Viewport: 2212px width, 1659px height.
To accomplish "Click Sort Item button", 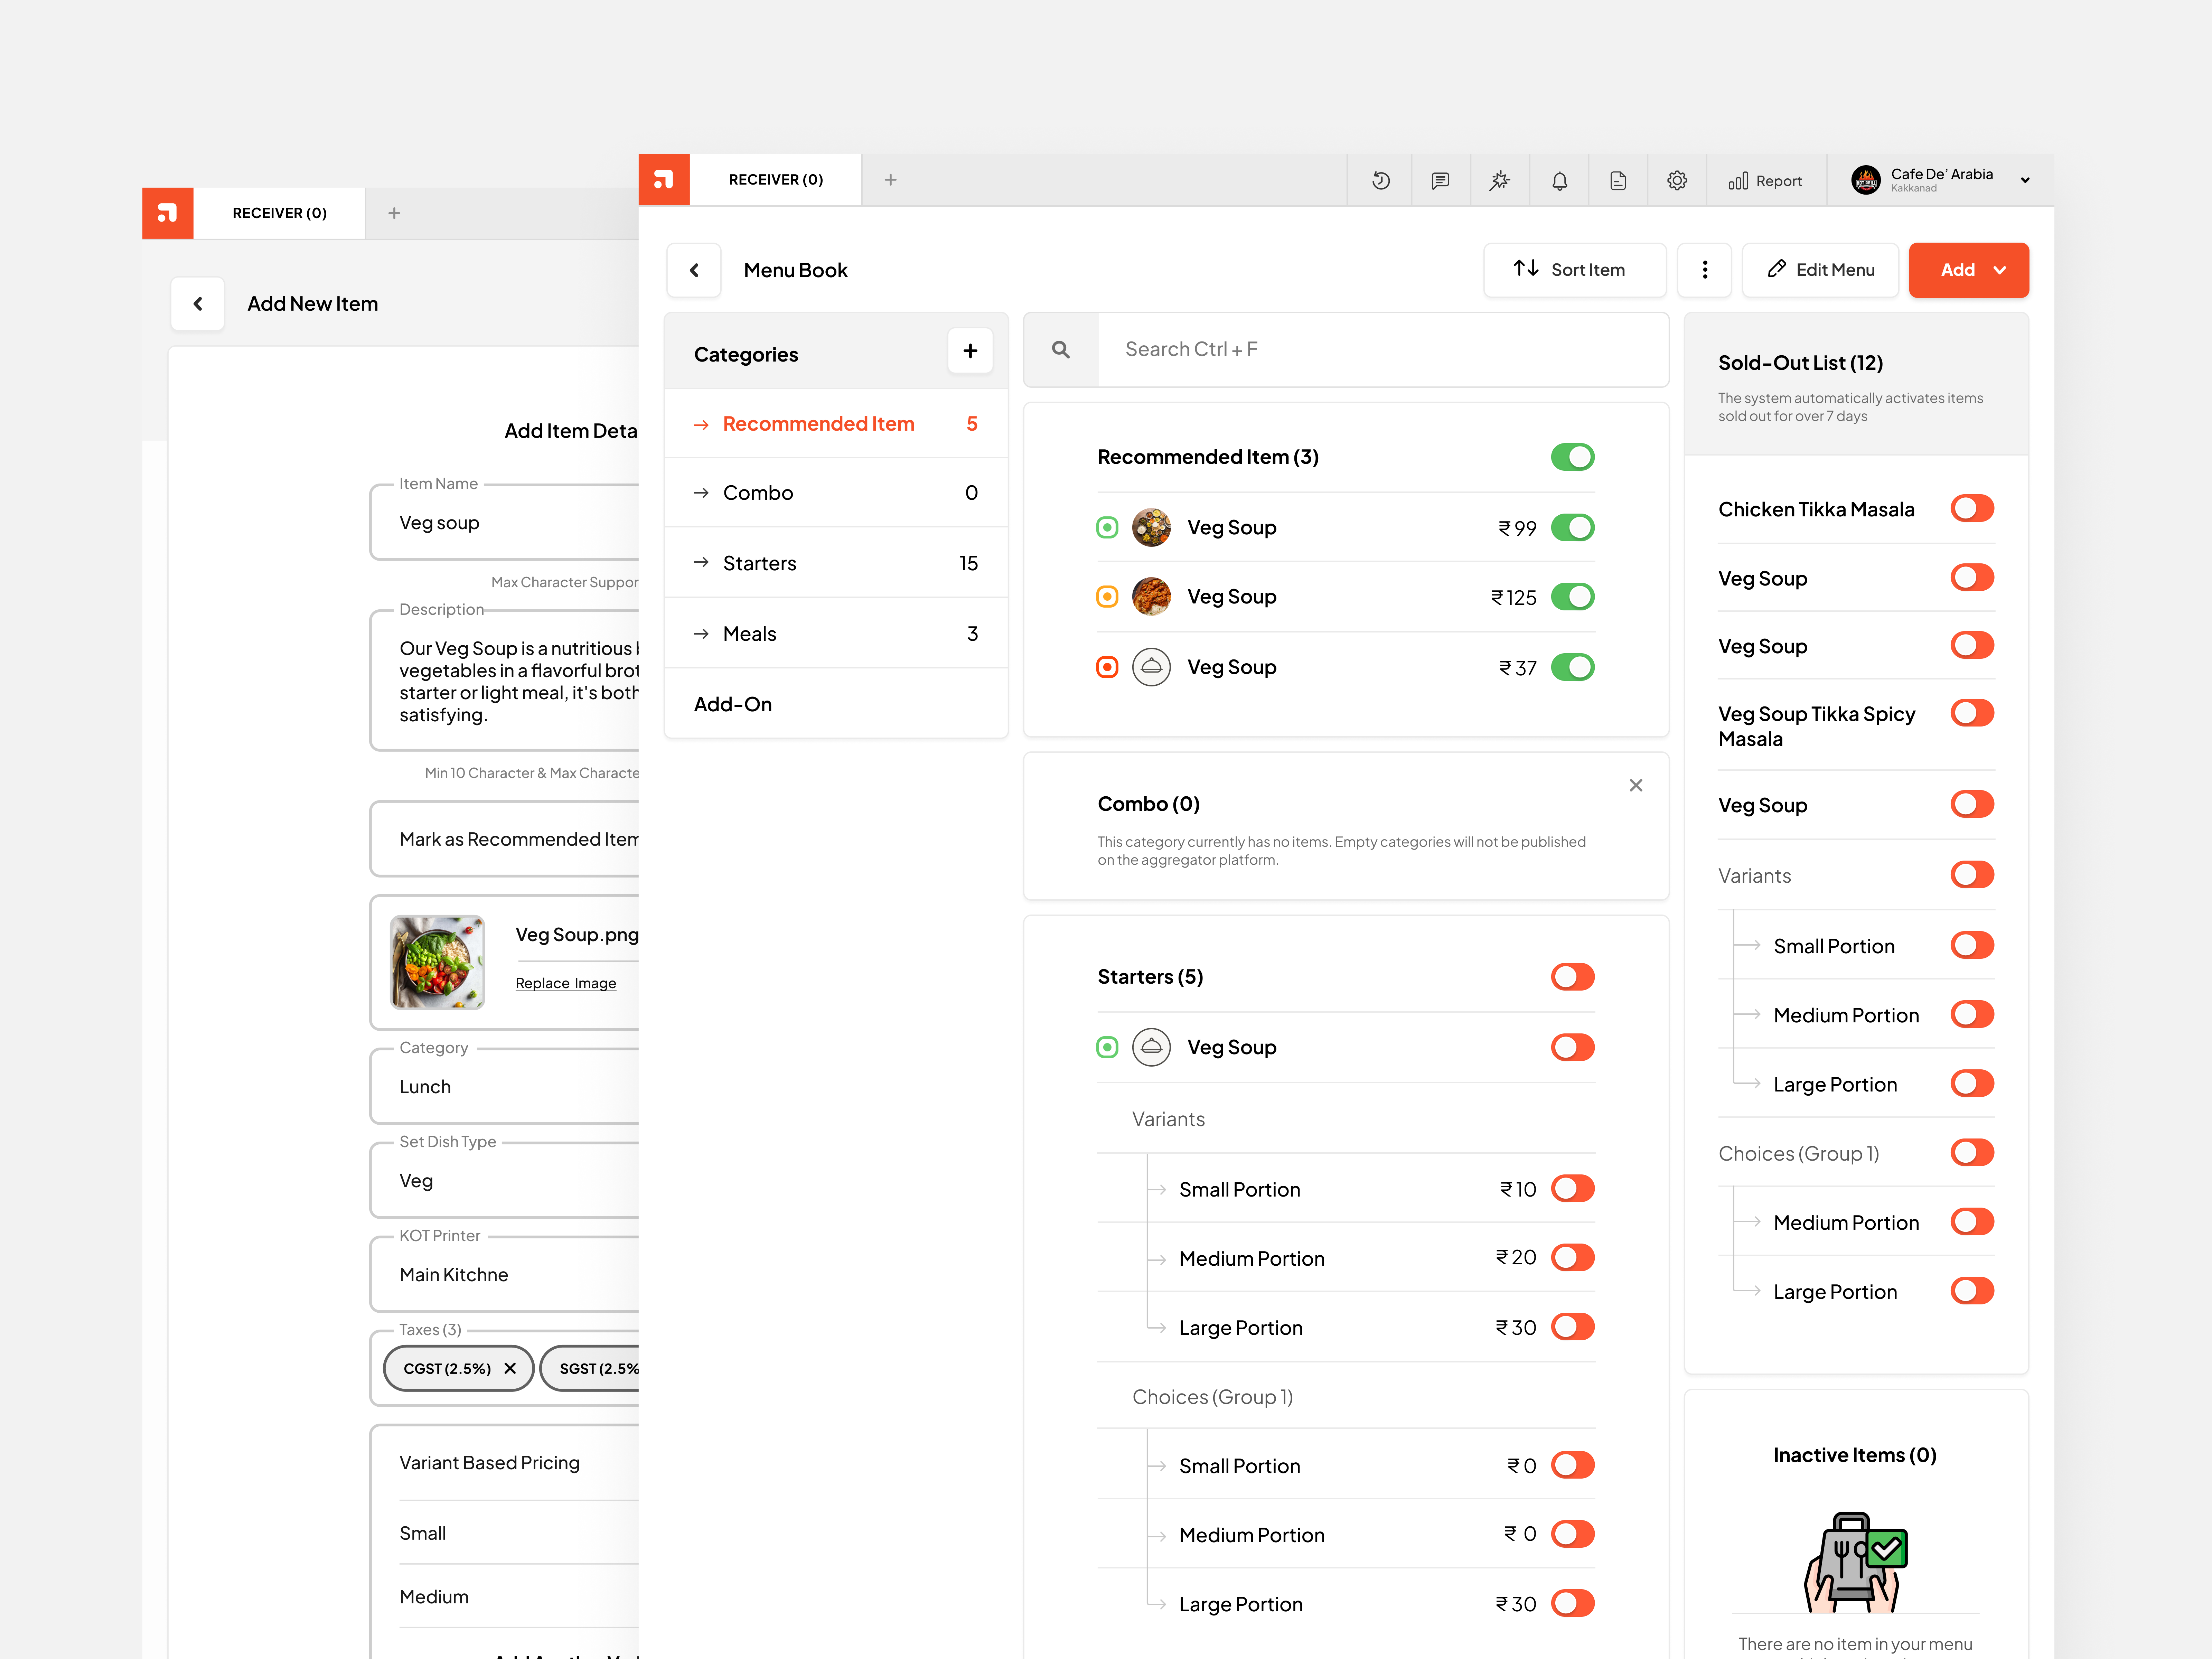I will 1575,270.
